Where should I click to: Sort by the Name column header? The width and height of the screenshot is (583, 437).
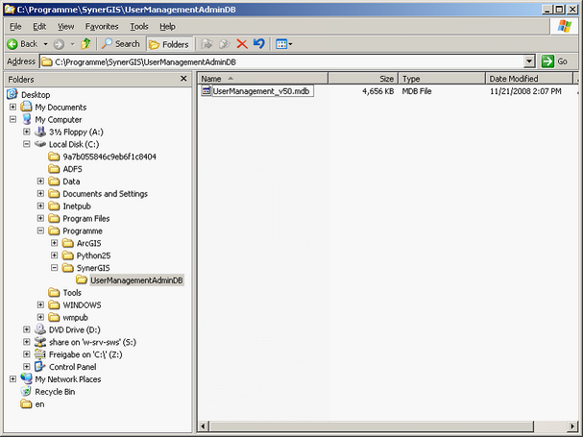[x=262, y=79]
